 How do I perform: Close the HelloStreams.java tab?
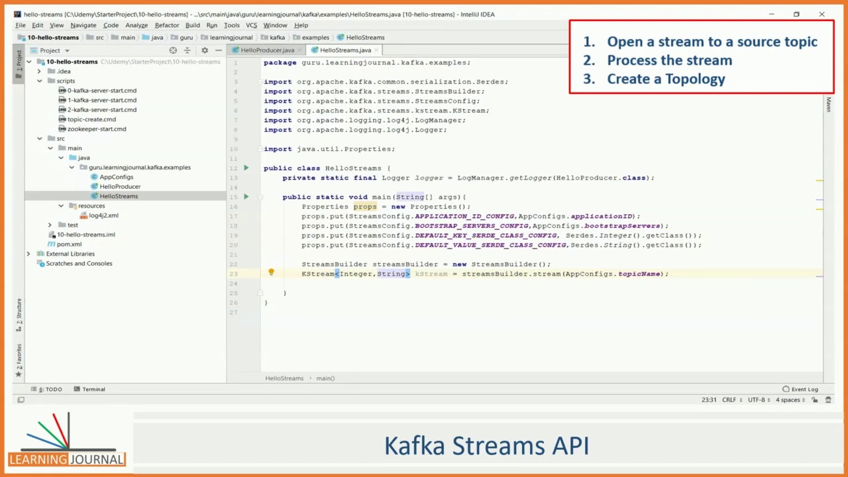pos(377,50)
